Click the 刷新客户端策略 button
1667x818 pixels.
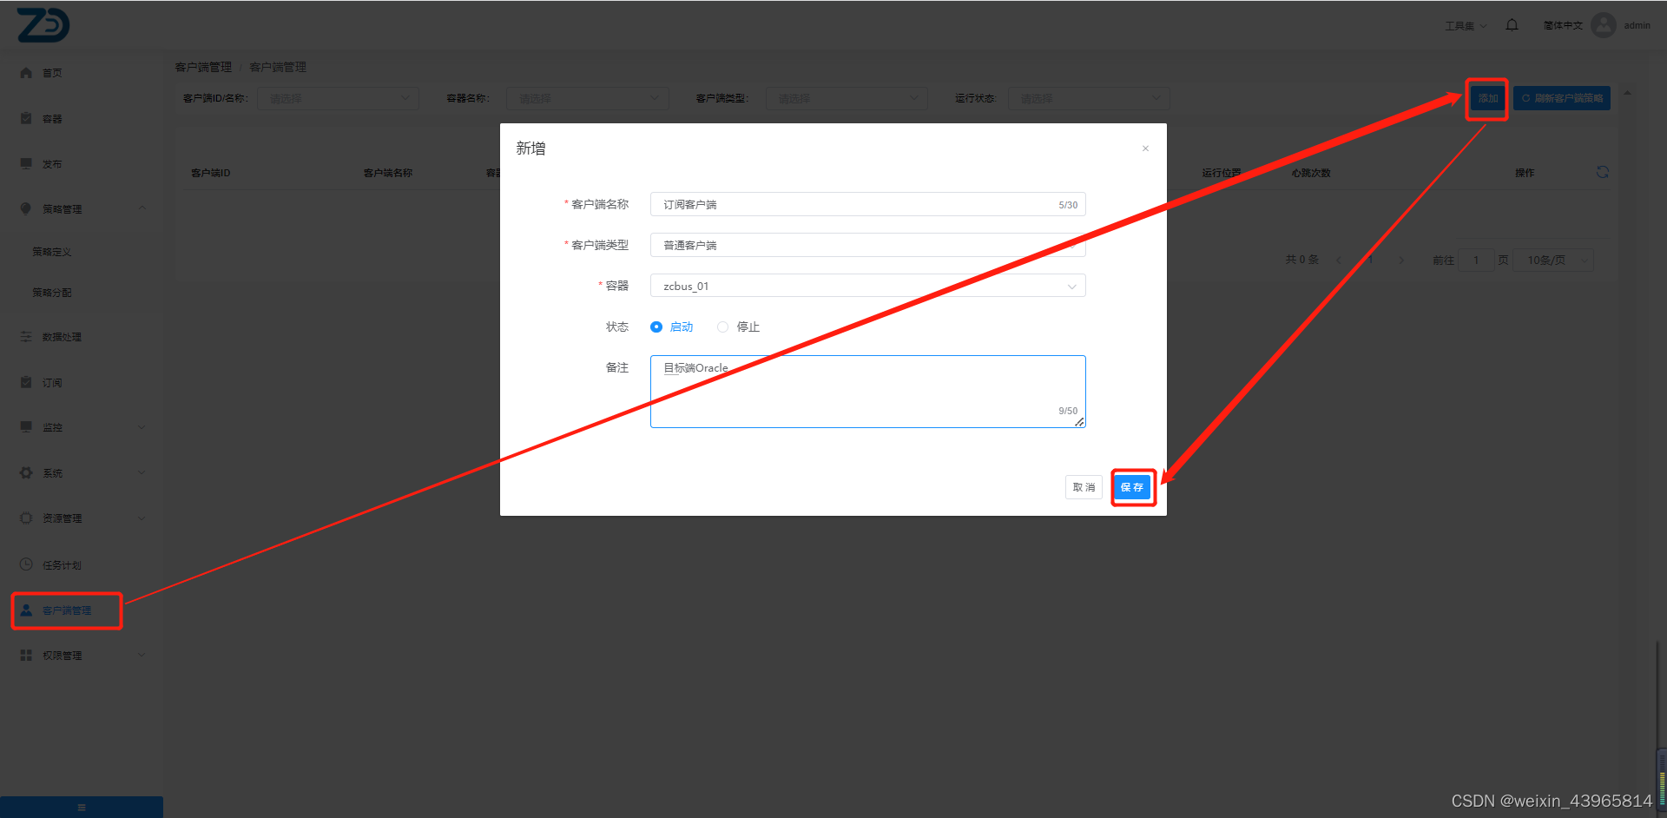pos(1562,98)
